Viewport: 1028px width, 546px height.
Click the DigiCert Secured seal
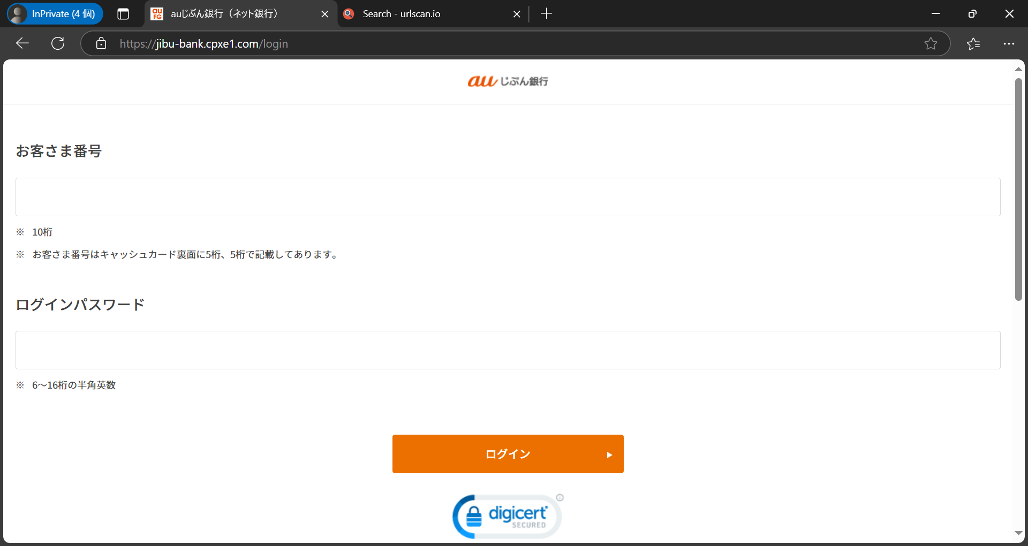[x=507, y=516]
